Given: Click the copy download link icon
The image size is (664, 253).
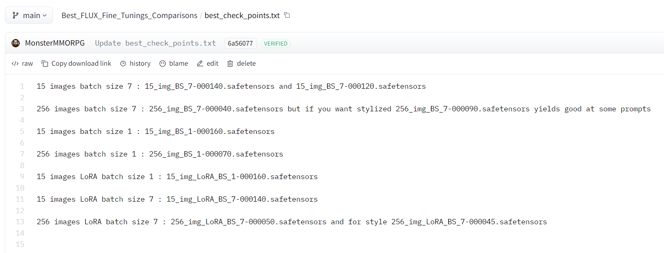Looking at the screenshot, I should click(x=45, y=64).
